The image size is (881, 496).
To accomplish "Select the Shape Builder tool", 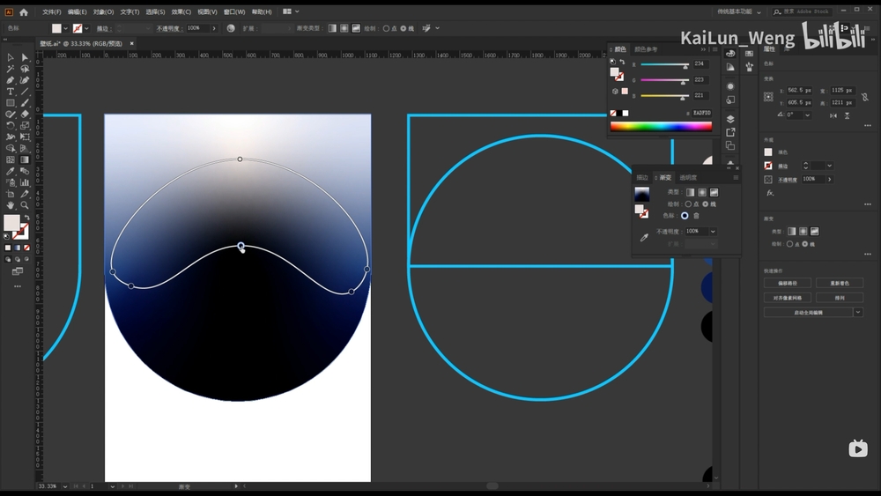I will [10, 148].
